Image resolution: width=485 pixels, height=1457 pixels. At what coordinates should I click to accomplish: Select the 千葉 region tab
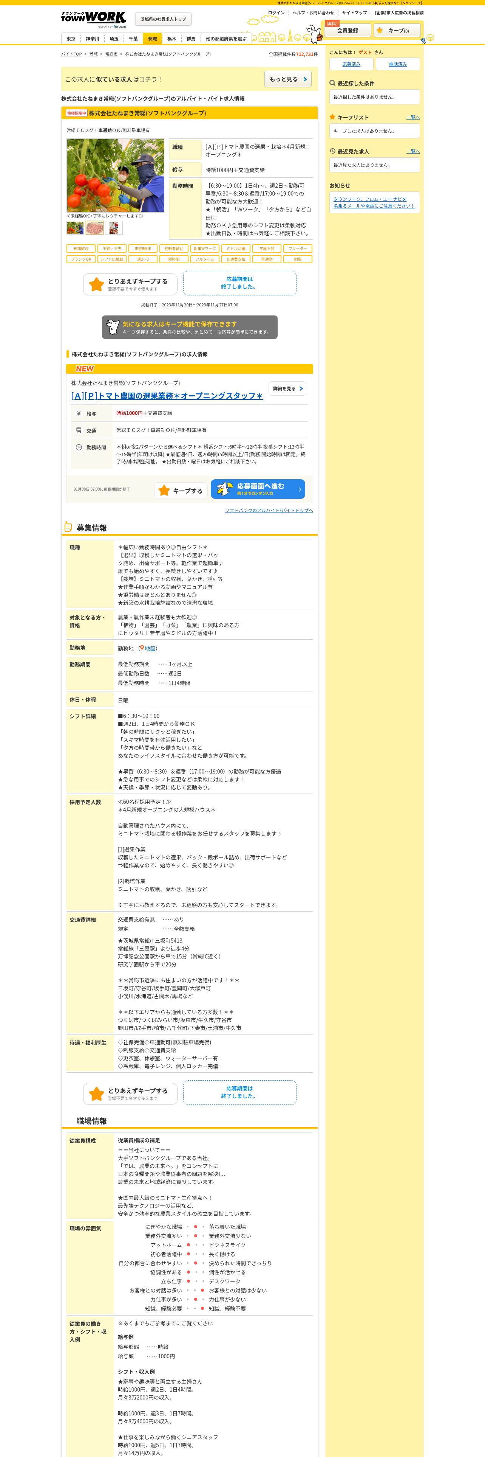pyautogui.click(x=133, y=39)
